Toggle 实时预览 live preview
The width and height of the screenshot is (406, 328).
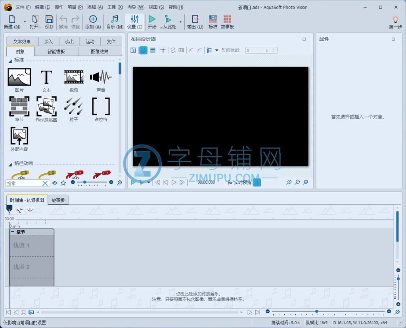(240, 182)
